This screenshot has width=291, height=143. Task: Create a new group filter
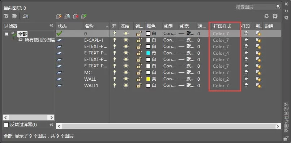click(14, 16)
